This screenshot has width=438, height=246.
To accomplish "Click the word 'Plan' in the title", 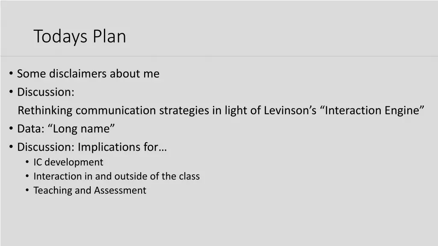I will click(109, 37).
